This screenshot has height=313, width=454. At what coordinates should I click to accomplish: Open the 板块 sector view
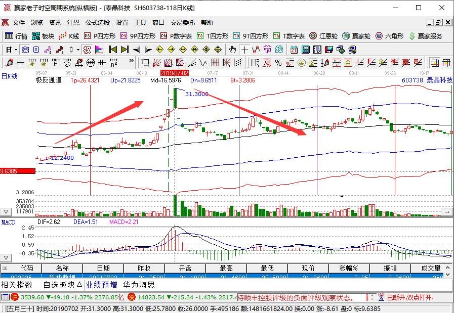point(43,36)
